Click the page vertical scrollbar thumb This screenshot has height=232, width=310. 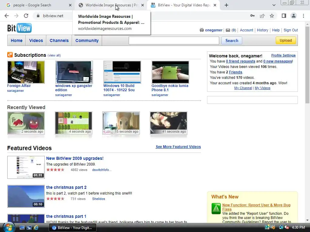[307, 65]
